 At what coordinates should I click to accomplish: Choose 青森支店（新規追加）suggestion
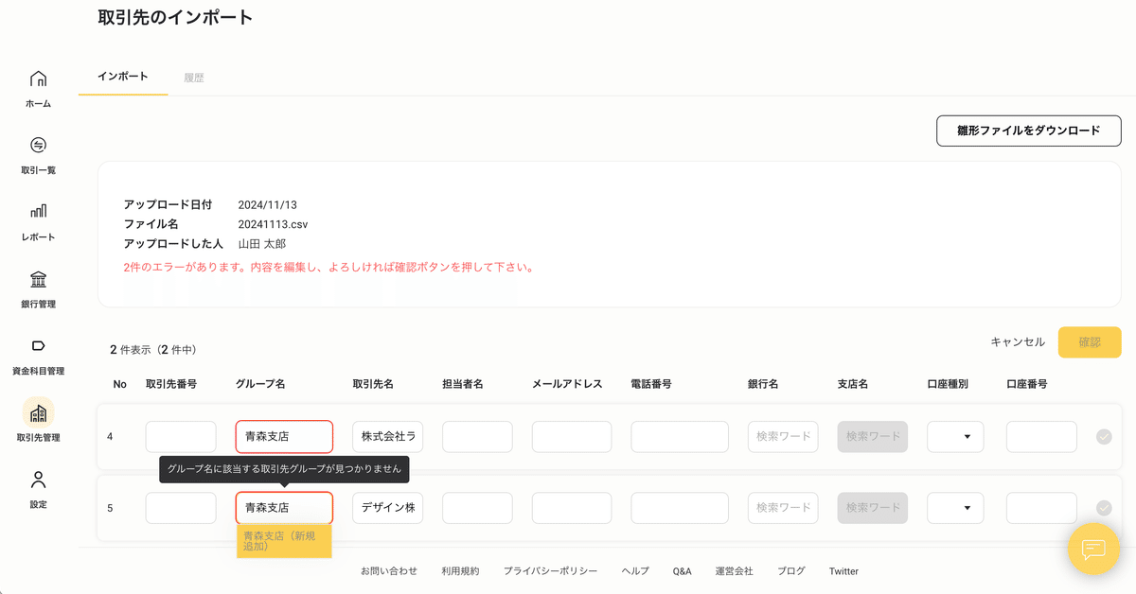[x=284, y=541]
